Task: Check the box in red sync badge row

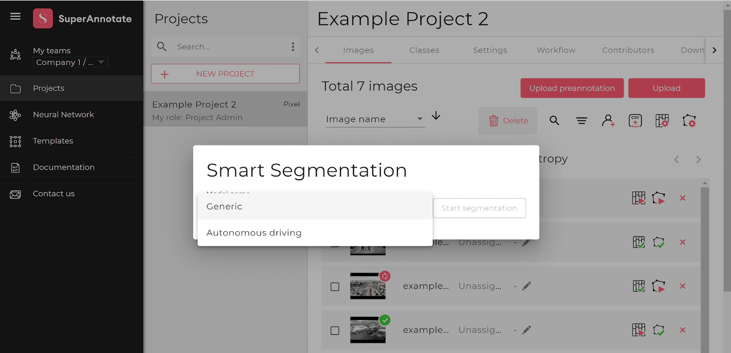Action: pyautogui.click(x=335, y=287)
